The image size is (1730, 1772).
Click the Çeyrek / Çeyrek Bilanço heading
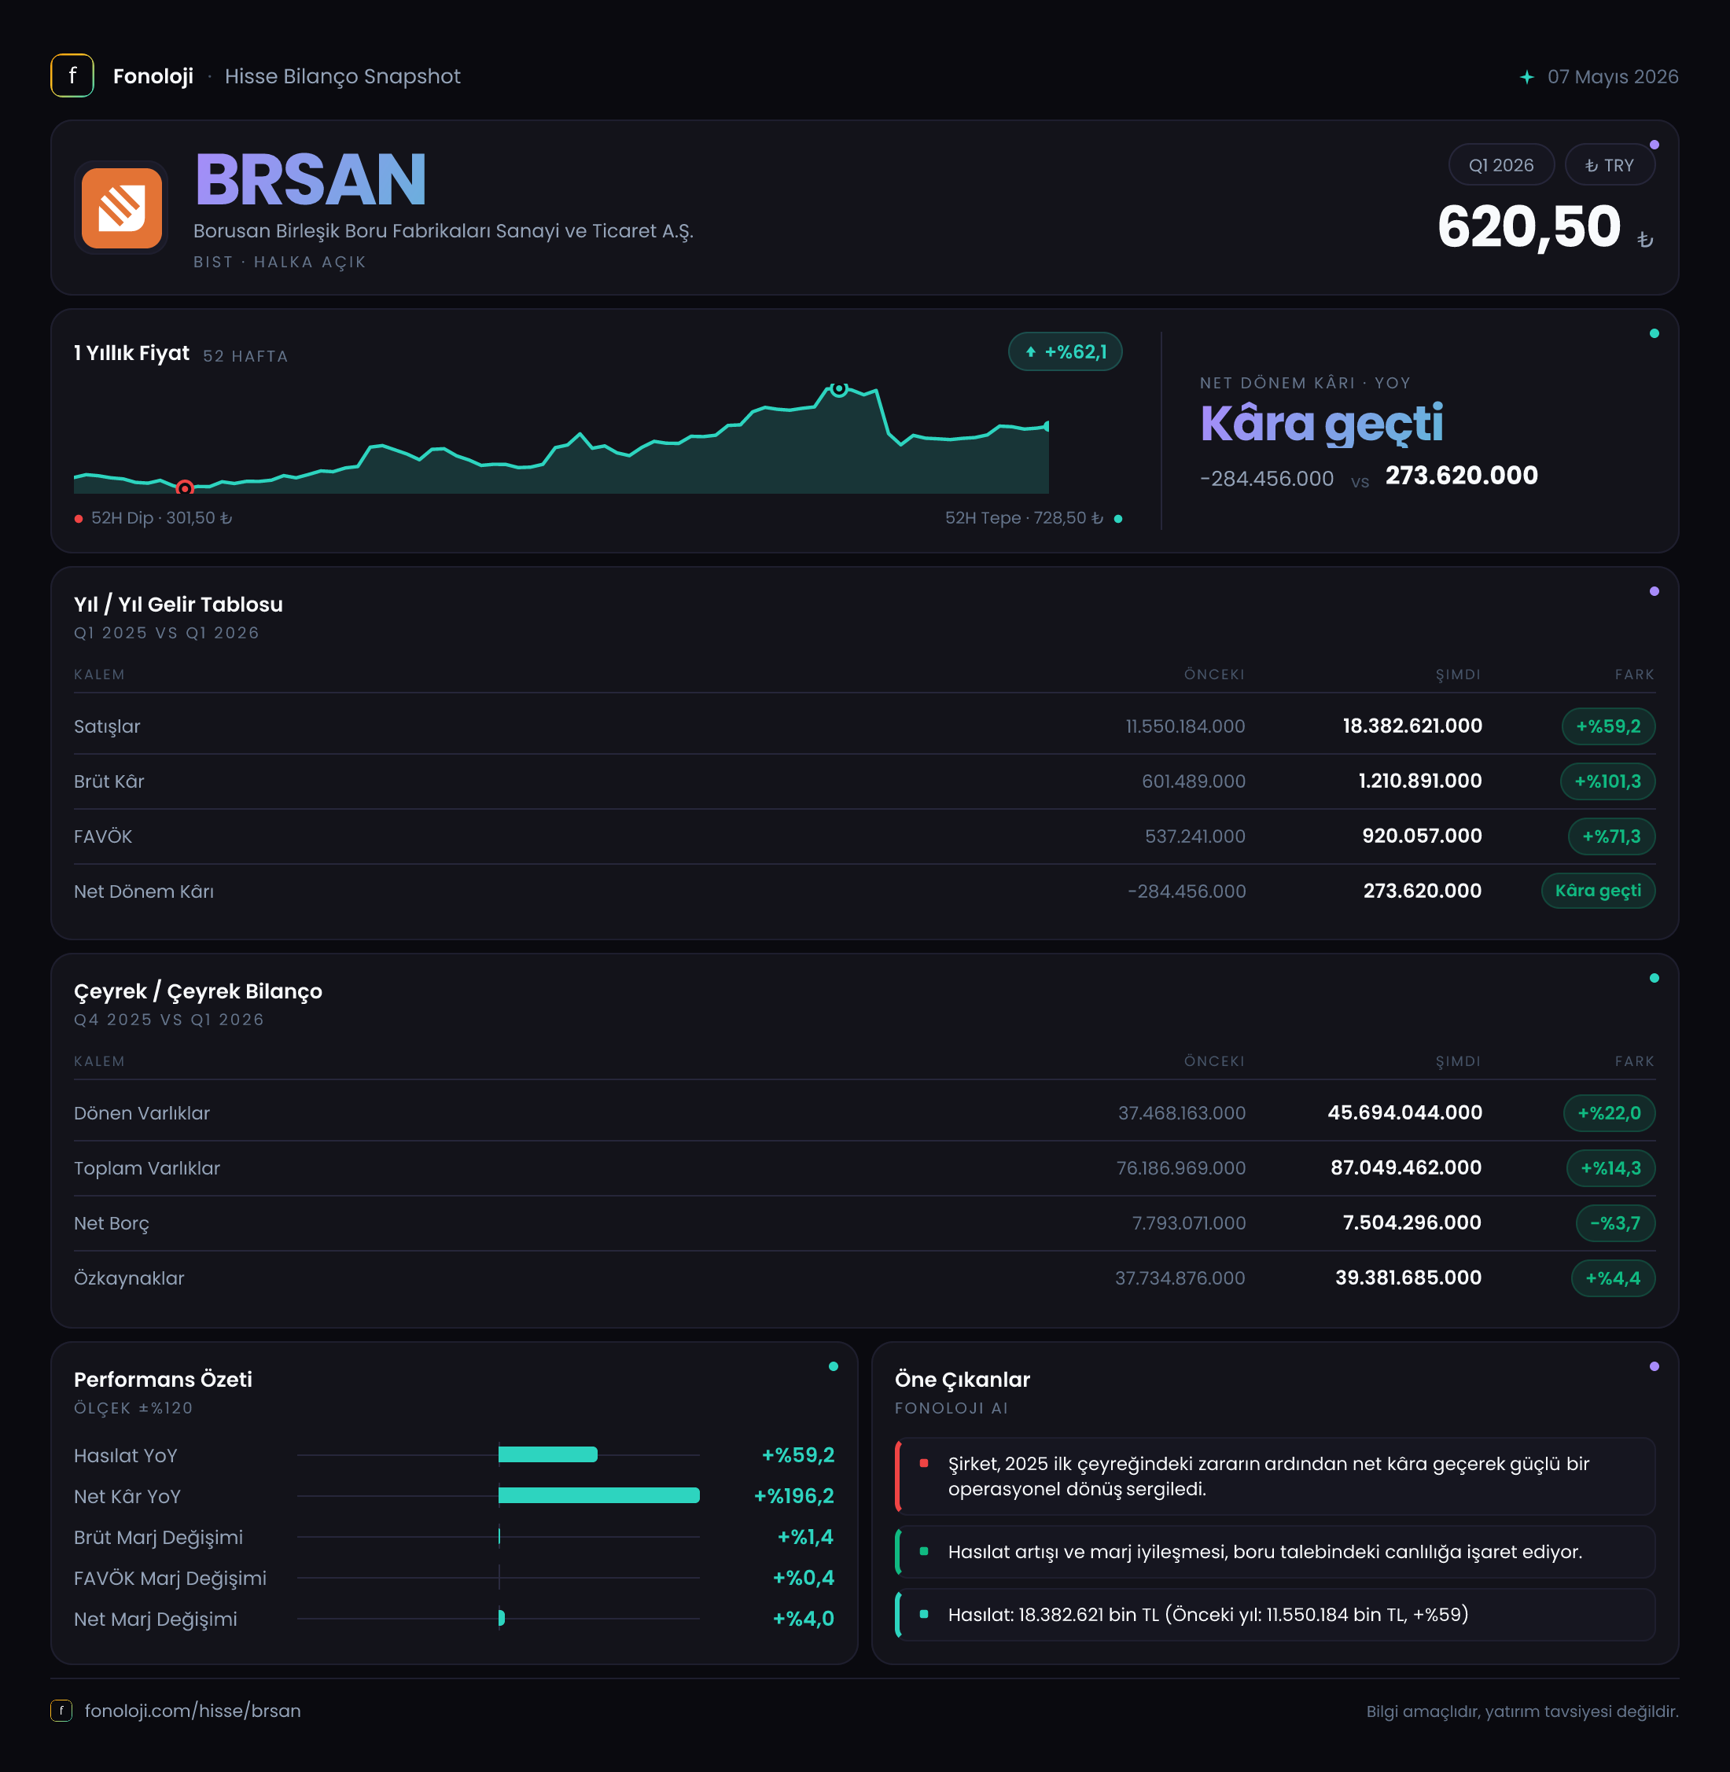point(198,992)
